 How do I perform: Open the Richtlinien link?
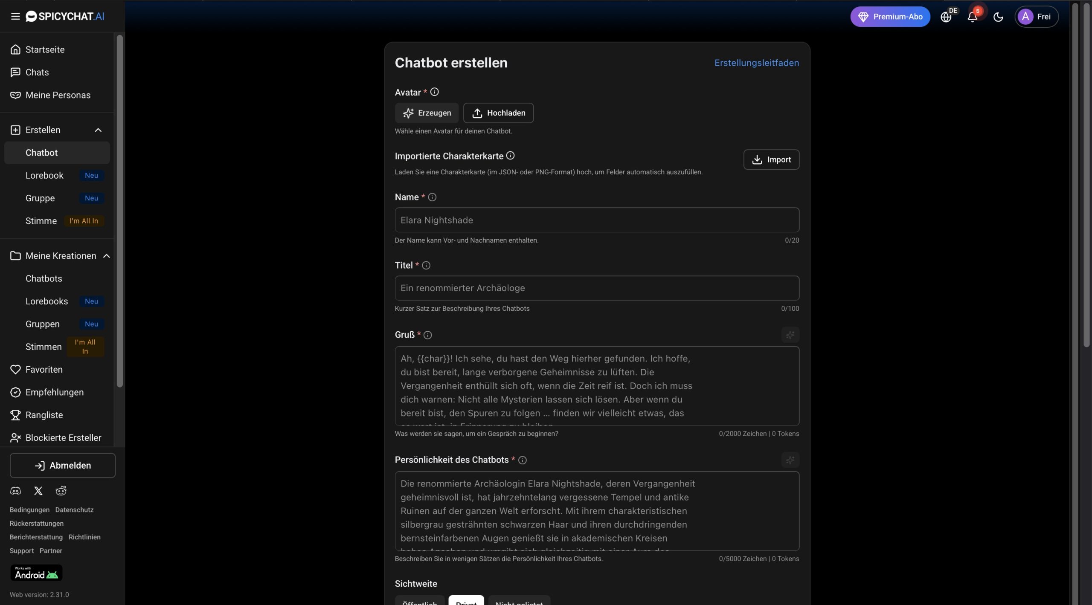click(x=84, y=537)
